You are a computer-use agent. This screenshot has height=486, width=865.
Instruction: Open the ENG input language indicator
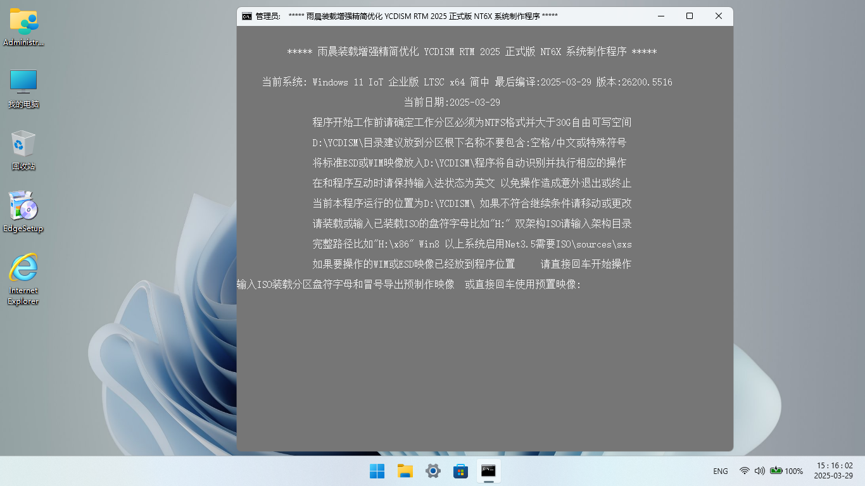(x=721, y=471)
